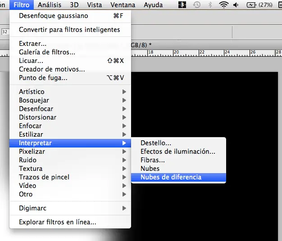Open the Vista menu
This screenshot has height=241, width=282.
tap(95, 5)
